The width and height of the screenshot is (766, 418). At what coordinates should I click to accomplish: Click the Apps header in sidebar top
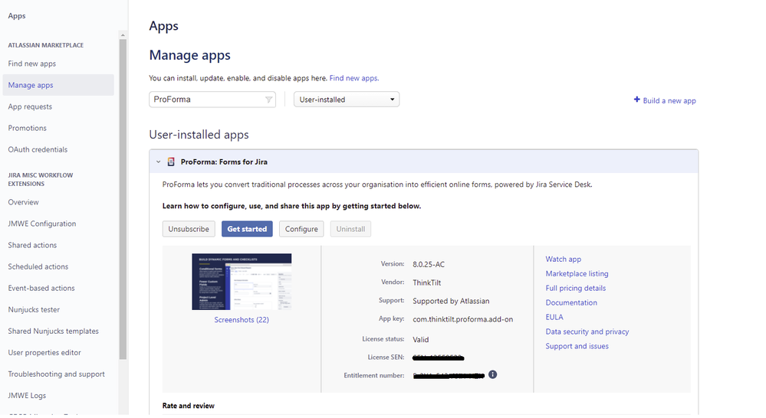pos(17,15)
